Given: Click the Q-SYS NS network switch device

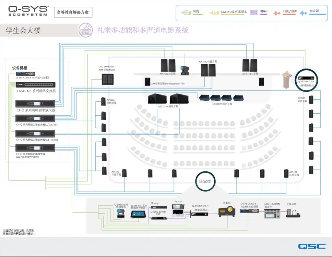Looking at the screenshot, I should pos(36,84).
